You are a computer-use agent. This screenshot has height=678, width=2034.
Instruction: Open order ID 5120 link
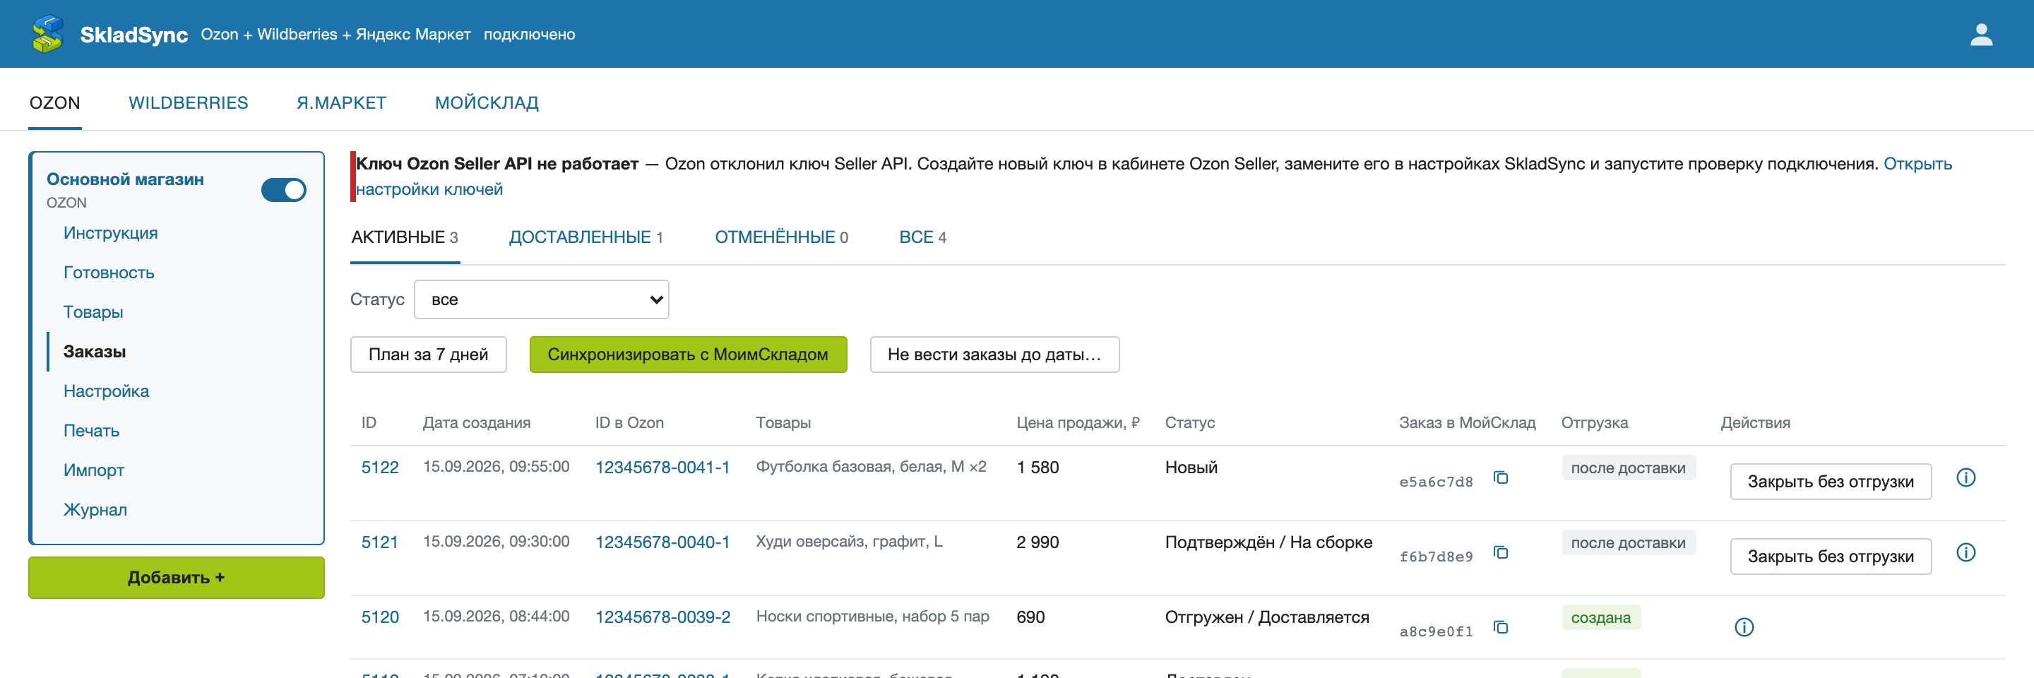pos(380,617)
